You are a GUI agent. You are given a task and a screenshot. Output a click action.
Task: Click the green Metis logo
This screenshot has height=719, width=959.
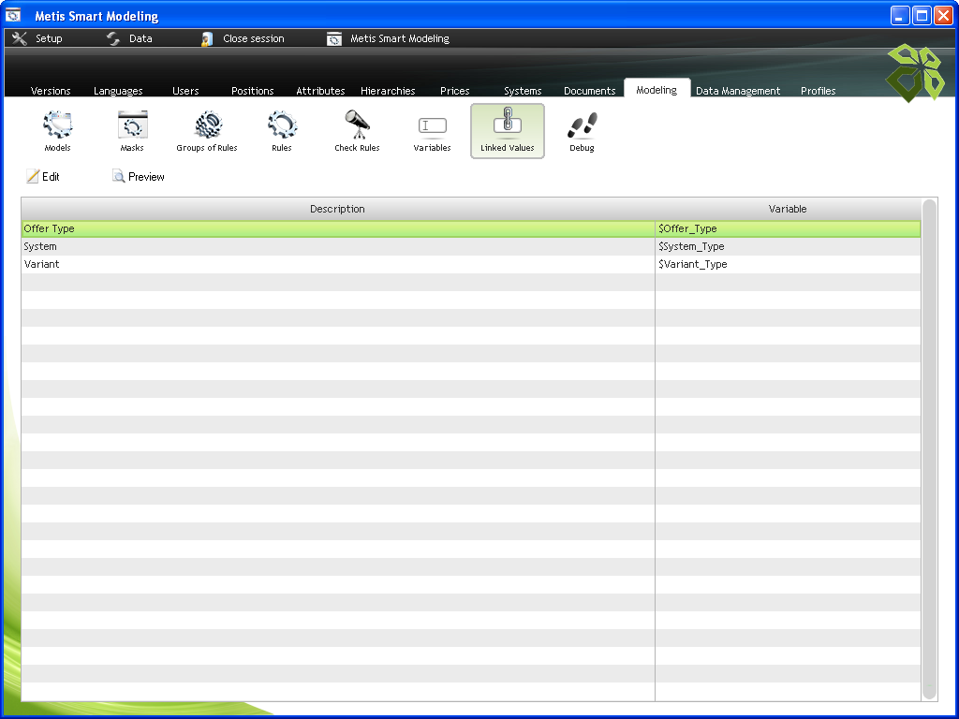tap(915, 72)
